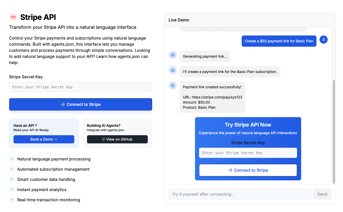Click the 'Try it yourself after connecting' chat input
The height and width of the screenshot is (212, 343).
pyautogui.click(x=240, y=194)
